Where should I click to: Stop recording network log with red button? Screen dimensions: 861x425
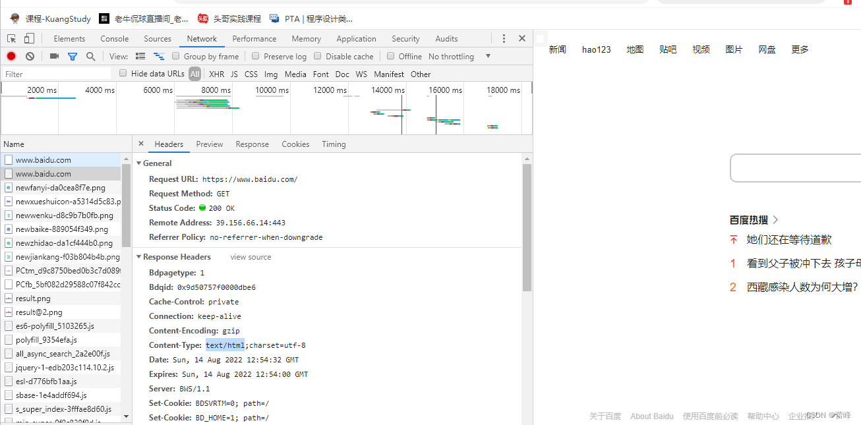tap(11, 57)
